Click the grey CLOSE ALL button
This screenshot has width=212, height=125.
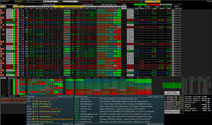[166, 5]
